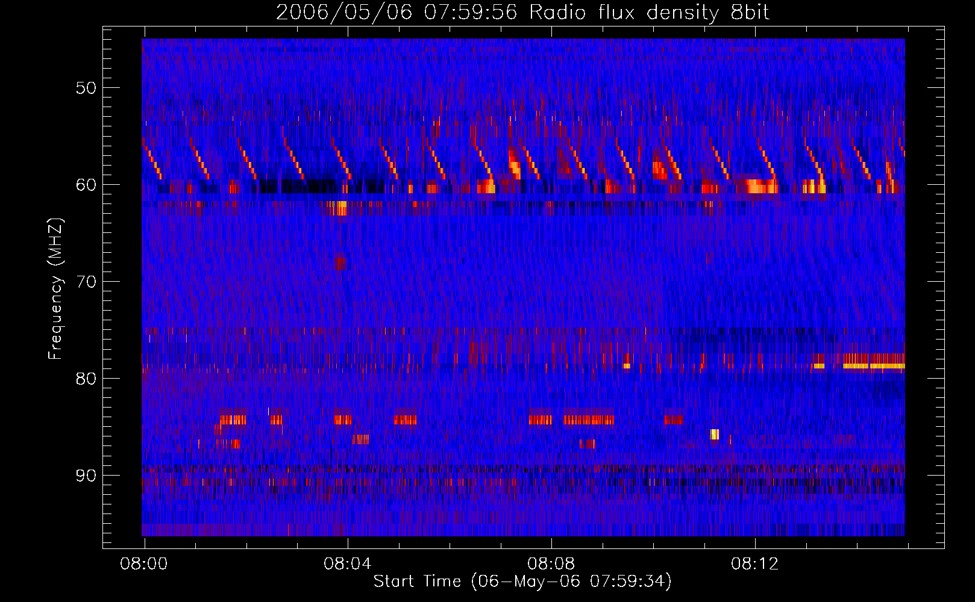Click the 90 frequency tick label
This screenshot has width=975, height=602.
coord(86,476)
